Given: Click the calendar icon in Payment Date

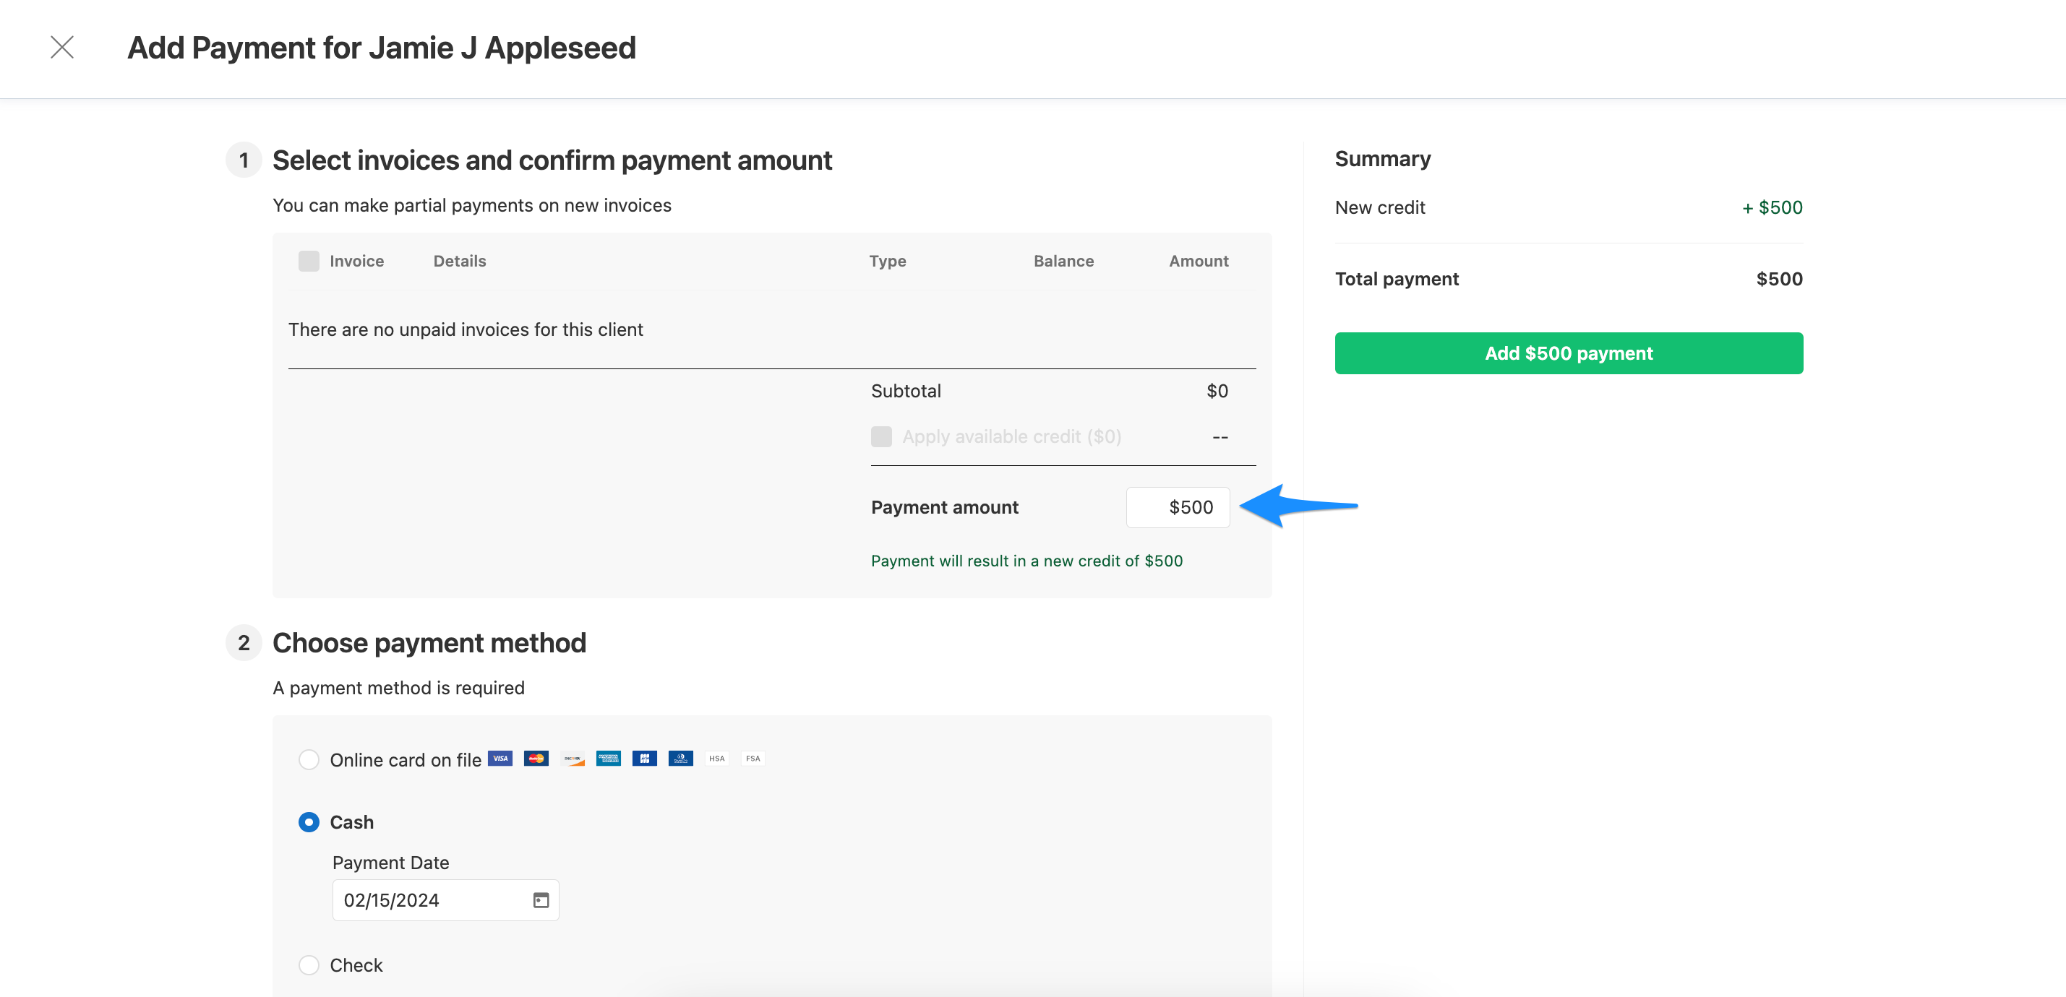Looking at the screenshot, I should click(x=541, y=900).
